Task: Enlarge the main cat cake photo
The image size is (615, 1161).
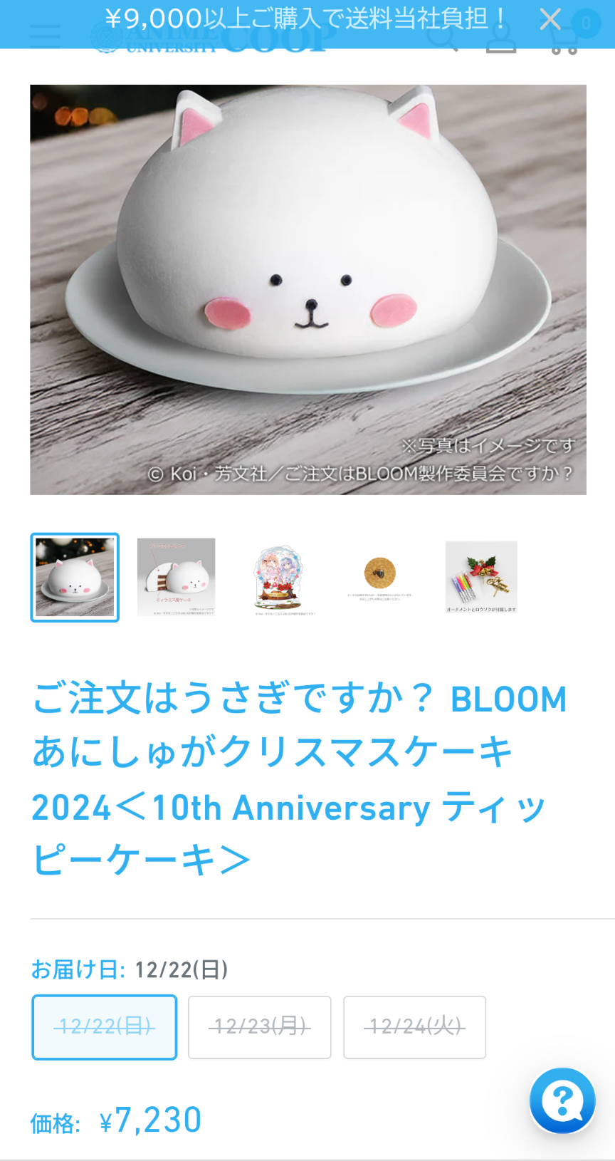Action: tap(308, 290)
